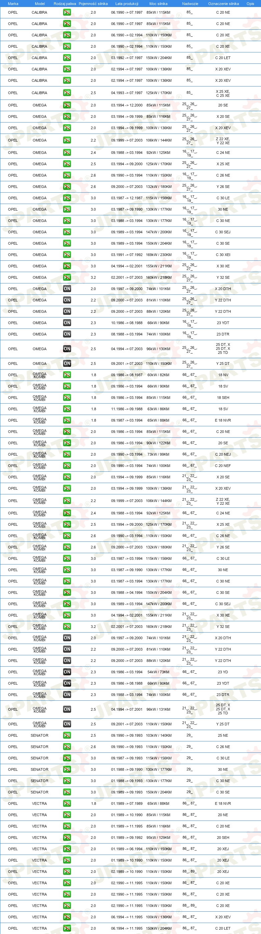Select the '01.1989 -> 07.1989' production years cell
Screen dimensions: 261x934
pos(127,803)
